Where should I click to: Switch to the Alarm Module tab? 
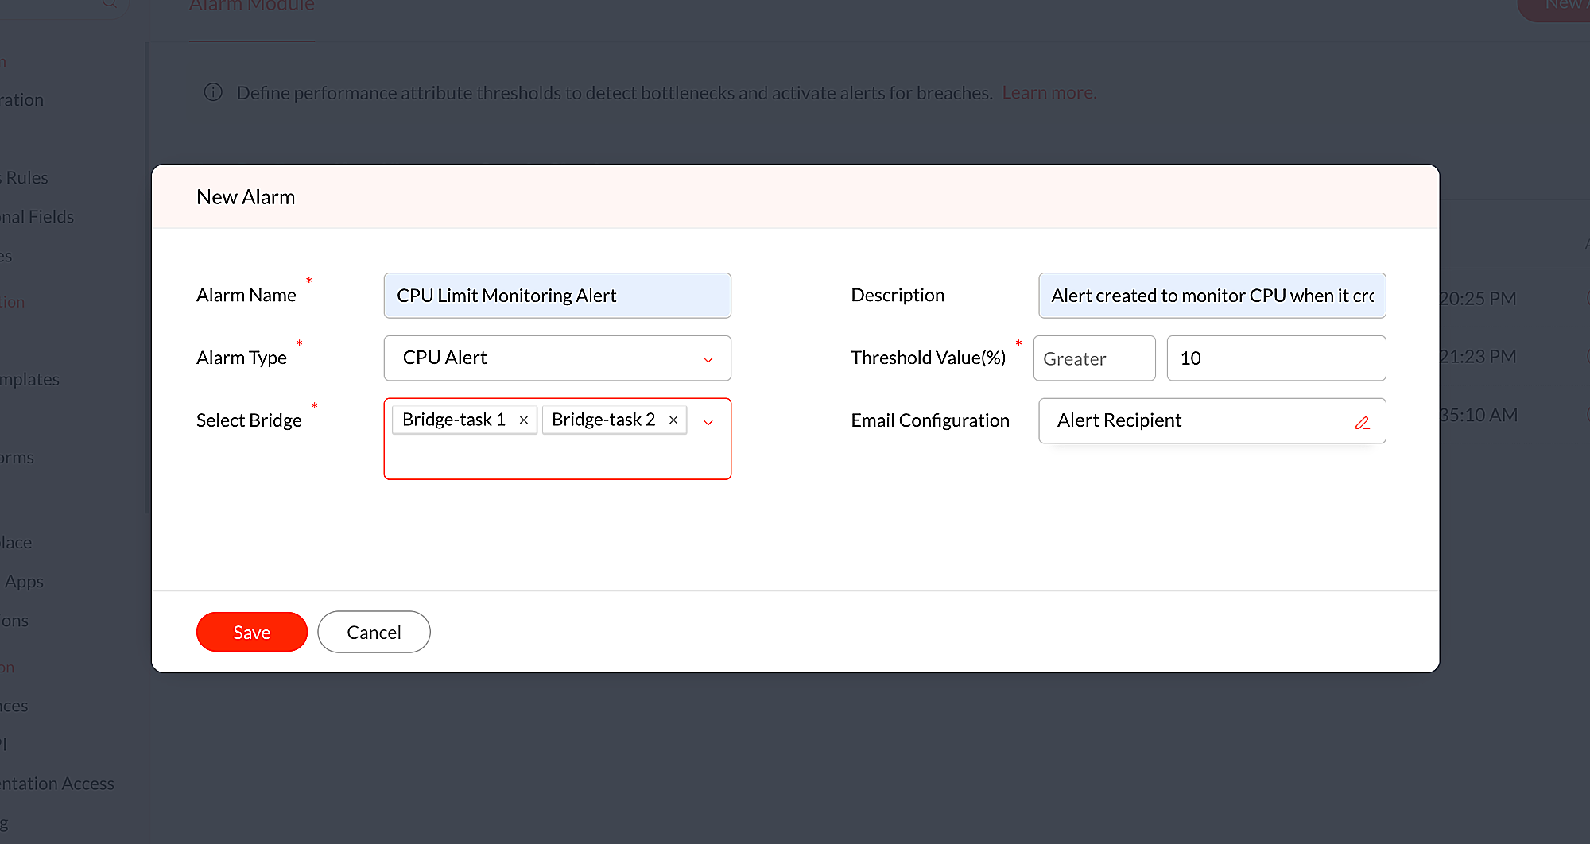pos(252,8)
